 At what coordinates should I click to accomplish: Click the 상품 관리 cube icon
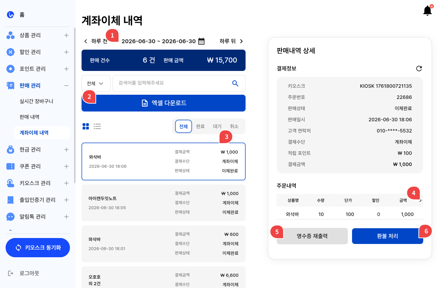10,35
